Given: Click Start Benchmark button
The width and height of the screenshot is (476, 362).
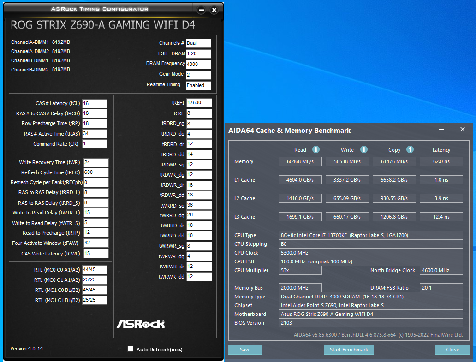Looking at the screenshot, I should tap(349, 350).
